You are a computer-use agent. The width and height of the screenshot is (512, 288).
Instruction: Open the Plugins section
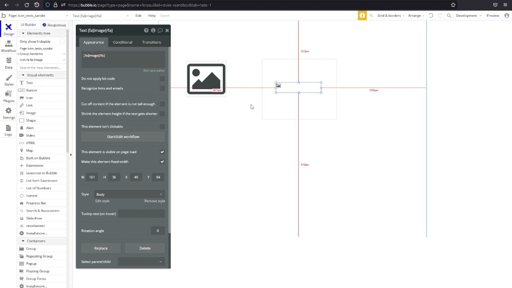click(x=8, y=96)
